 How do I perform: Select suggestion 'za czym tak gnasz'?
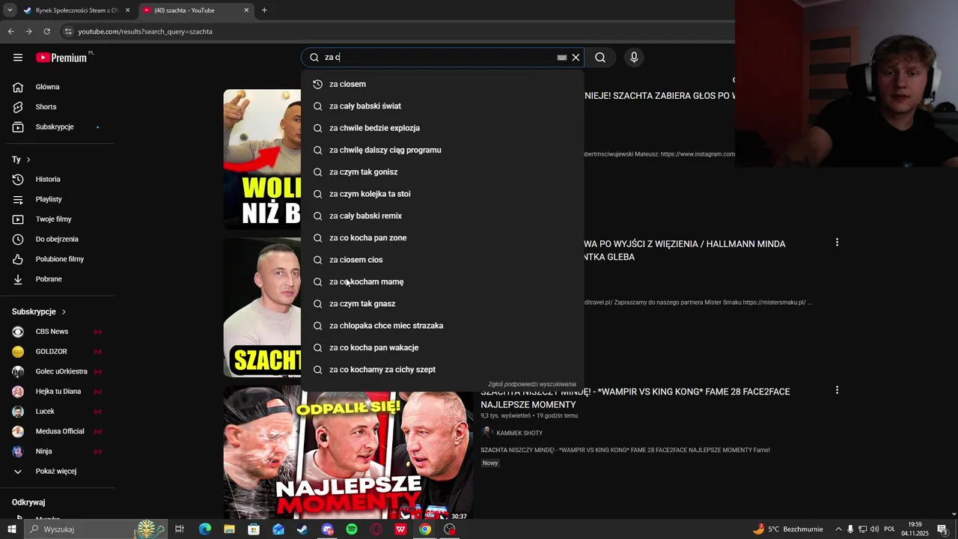coord(442,304)
